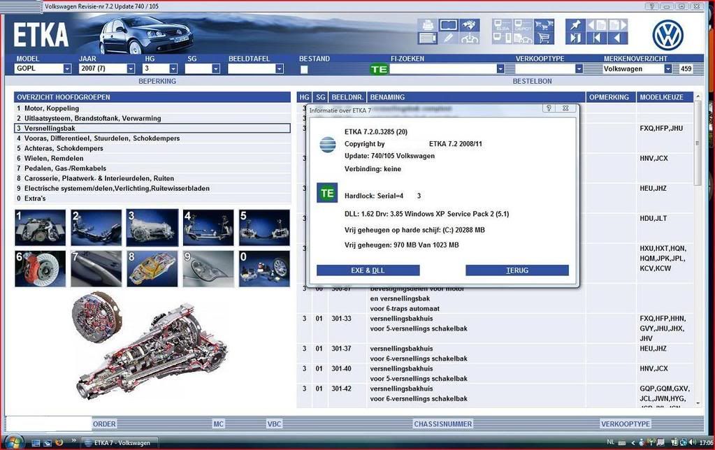715x450 pixels.
Task: Click the BESTELBON label
Action: [x=532, y=81]
